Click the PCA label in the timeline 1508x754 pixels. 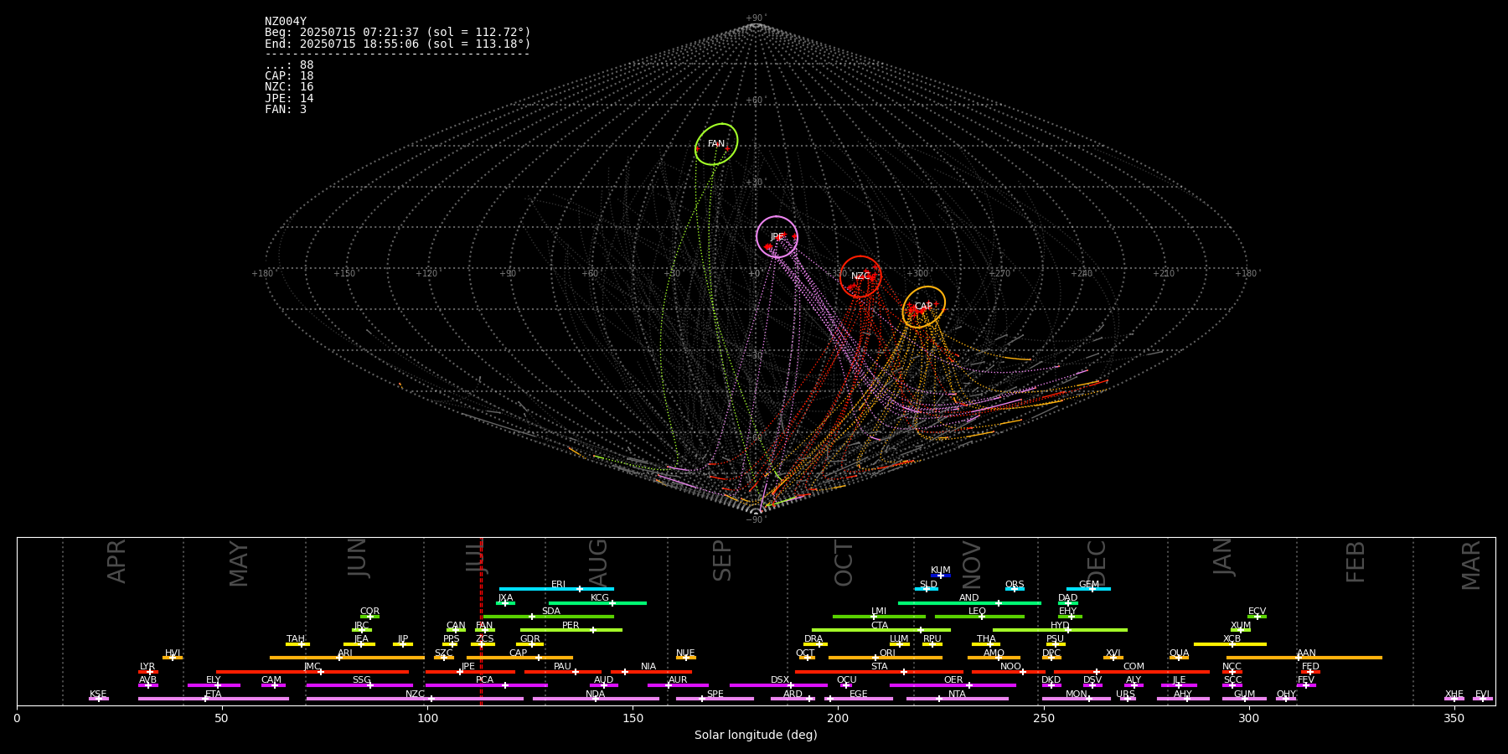484,679
